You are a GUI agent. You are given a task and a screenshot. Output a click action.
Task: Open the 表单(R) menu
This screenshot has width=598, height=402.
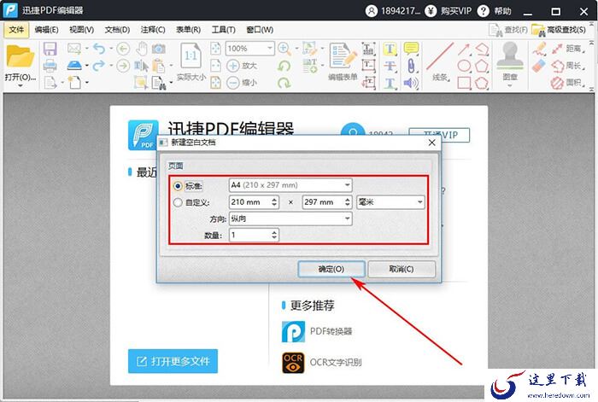coord(188,30)
